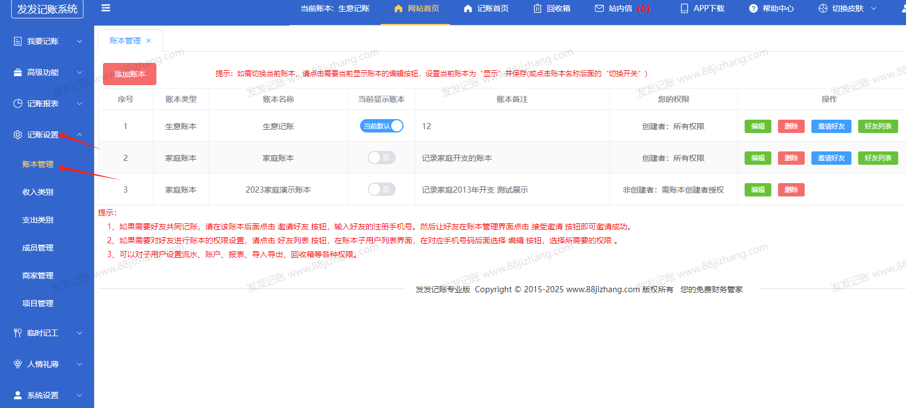Enable the display switch for 2023家庭演示账本
The image size is (906, 408).
(x=381, y=189)
